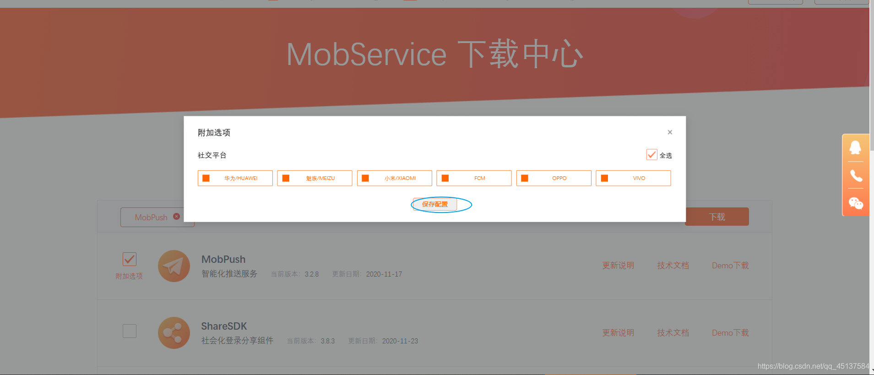This screenshot has height=375, width=874.
Task: Close the 附加选项 dialog with the X
Action: (x=670, y=132)
